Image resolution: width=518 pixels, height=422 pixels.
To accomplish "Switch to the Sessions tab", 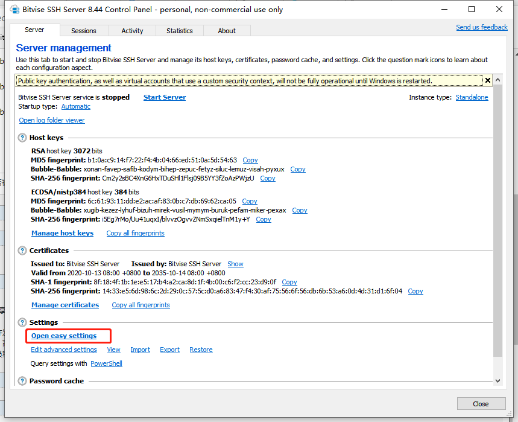I will point(84,31).
